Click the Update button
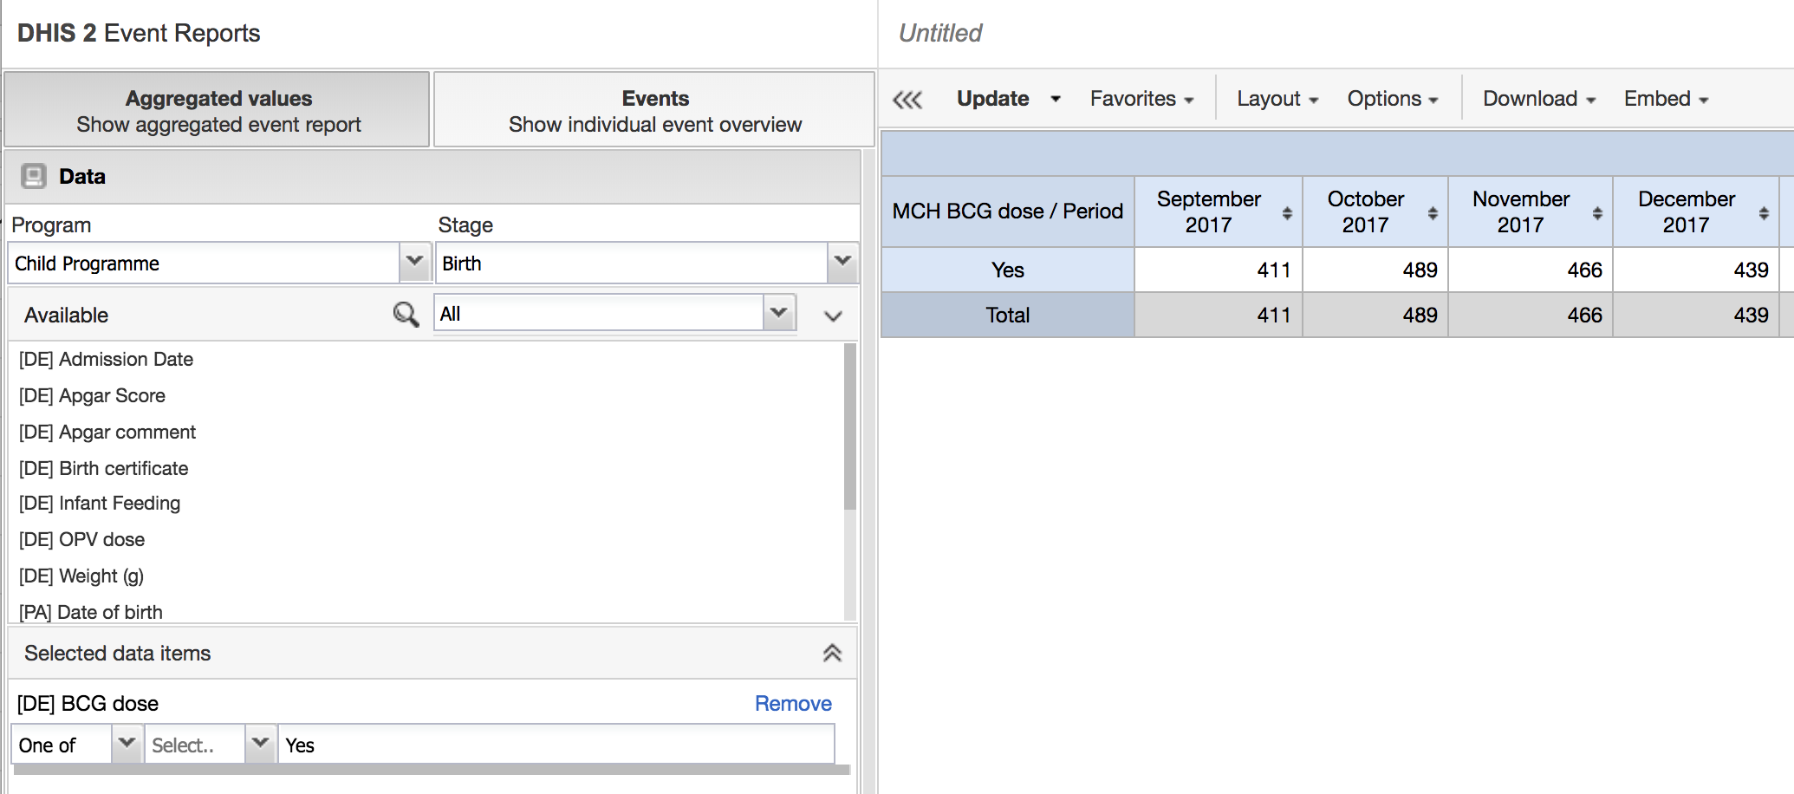Viewport: 1794px width, 794px height. pyautogui.click(x=992, y=99)
